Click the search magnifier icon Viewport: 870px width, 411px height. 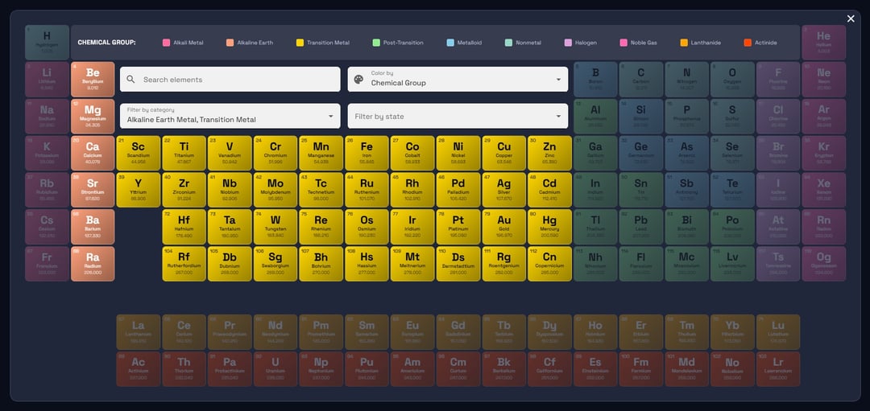click(131, 80)
